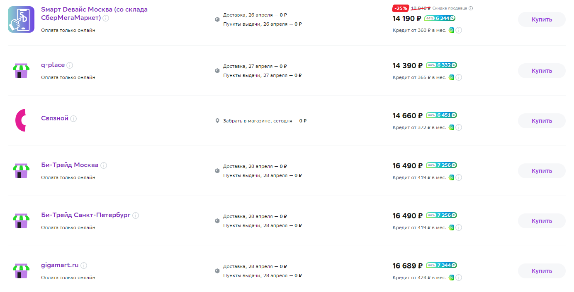This screenshot has width=574, height=292.
Task: Open info icon beside Би-Трейд Санкт-Петербург
Action: [136, 215]
